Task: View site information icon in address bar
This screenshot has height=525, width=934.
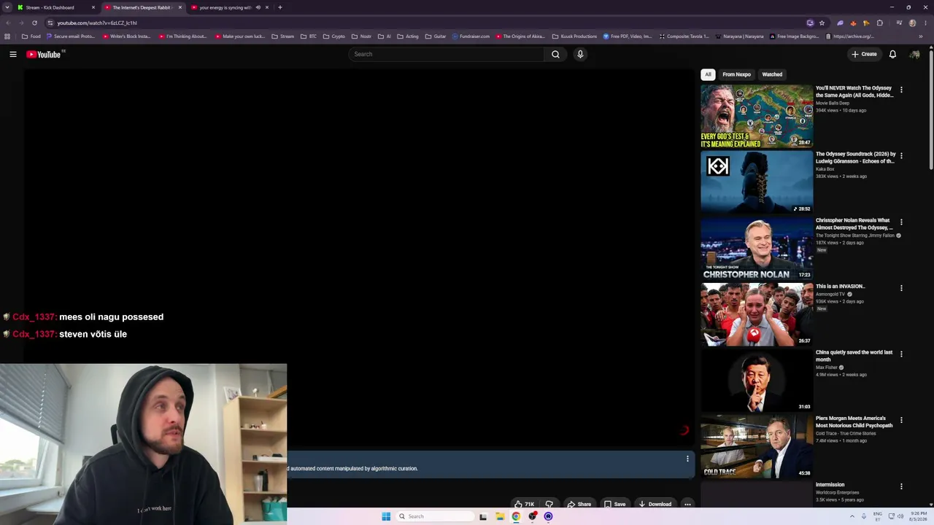Action: pos(50,23)
